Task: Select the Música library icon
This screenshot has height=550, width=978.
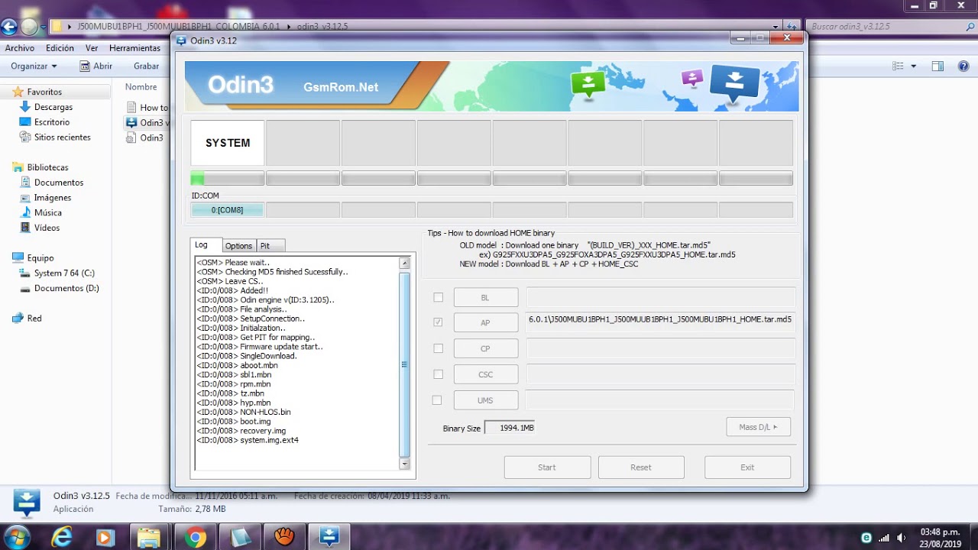Action: coord(24,212)
